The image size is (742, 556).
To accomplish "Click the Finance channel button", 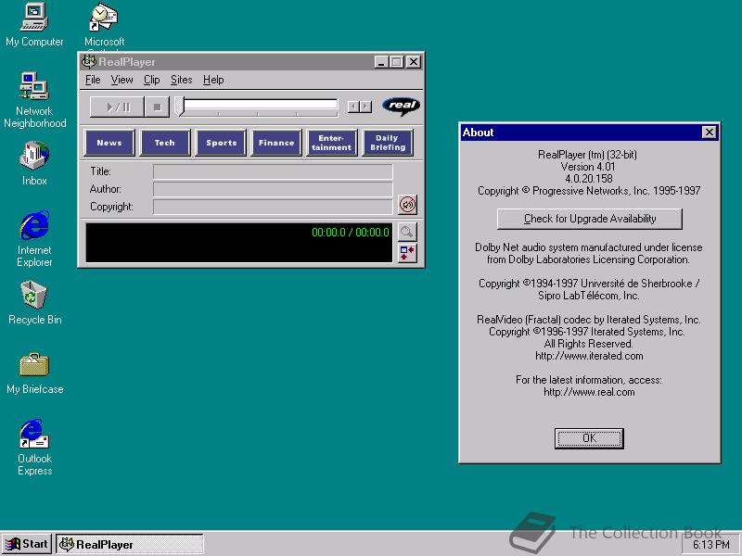I will [276, 143].
